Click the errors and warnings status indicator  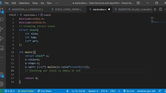click(10, 91)
